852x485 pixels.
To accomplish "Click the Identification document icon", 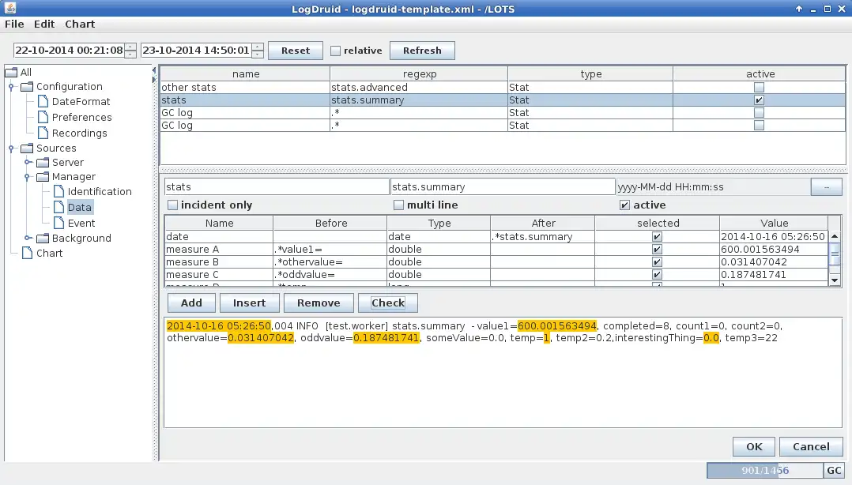I will (58, 192).
